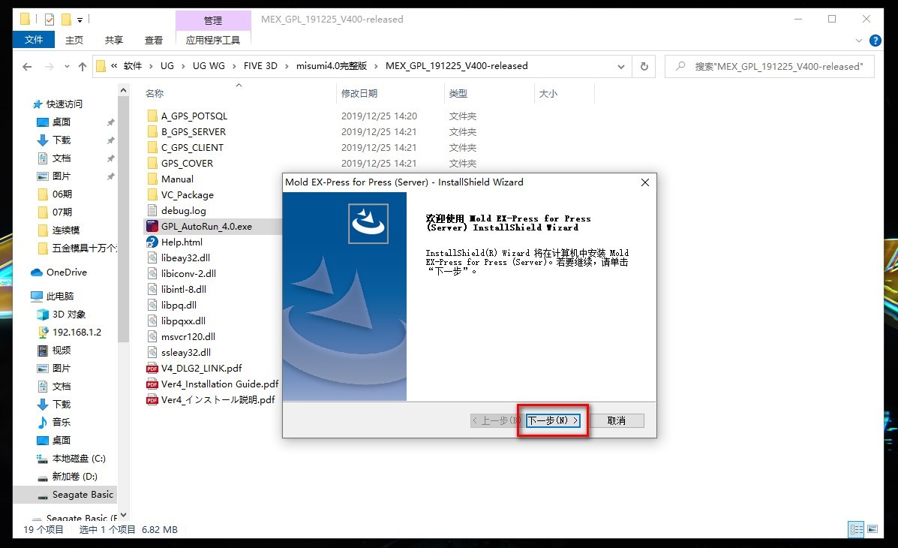This screenshot has width=898, height=548.
Task: Click the back navigation arrow
Action: click(x=27, y=66)
